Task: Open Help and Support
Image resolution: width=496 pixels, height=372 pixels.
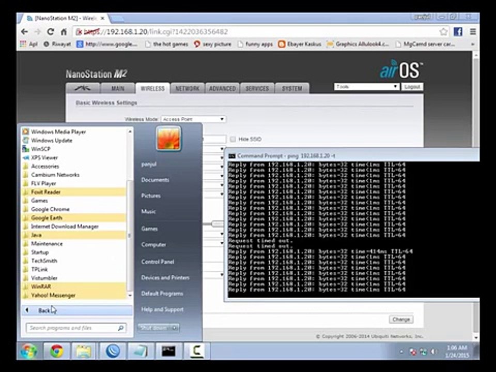Action: pyautogui.click(x=162, y=309)
